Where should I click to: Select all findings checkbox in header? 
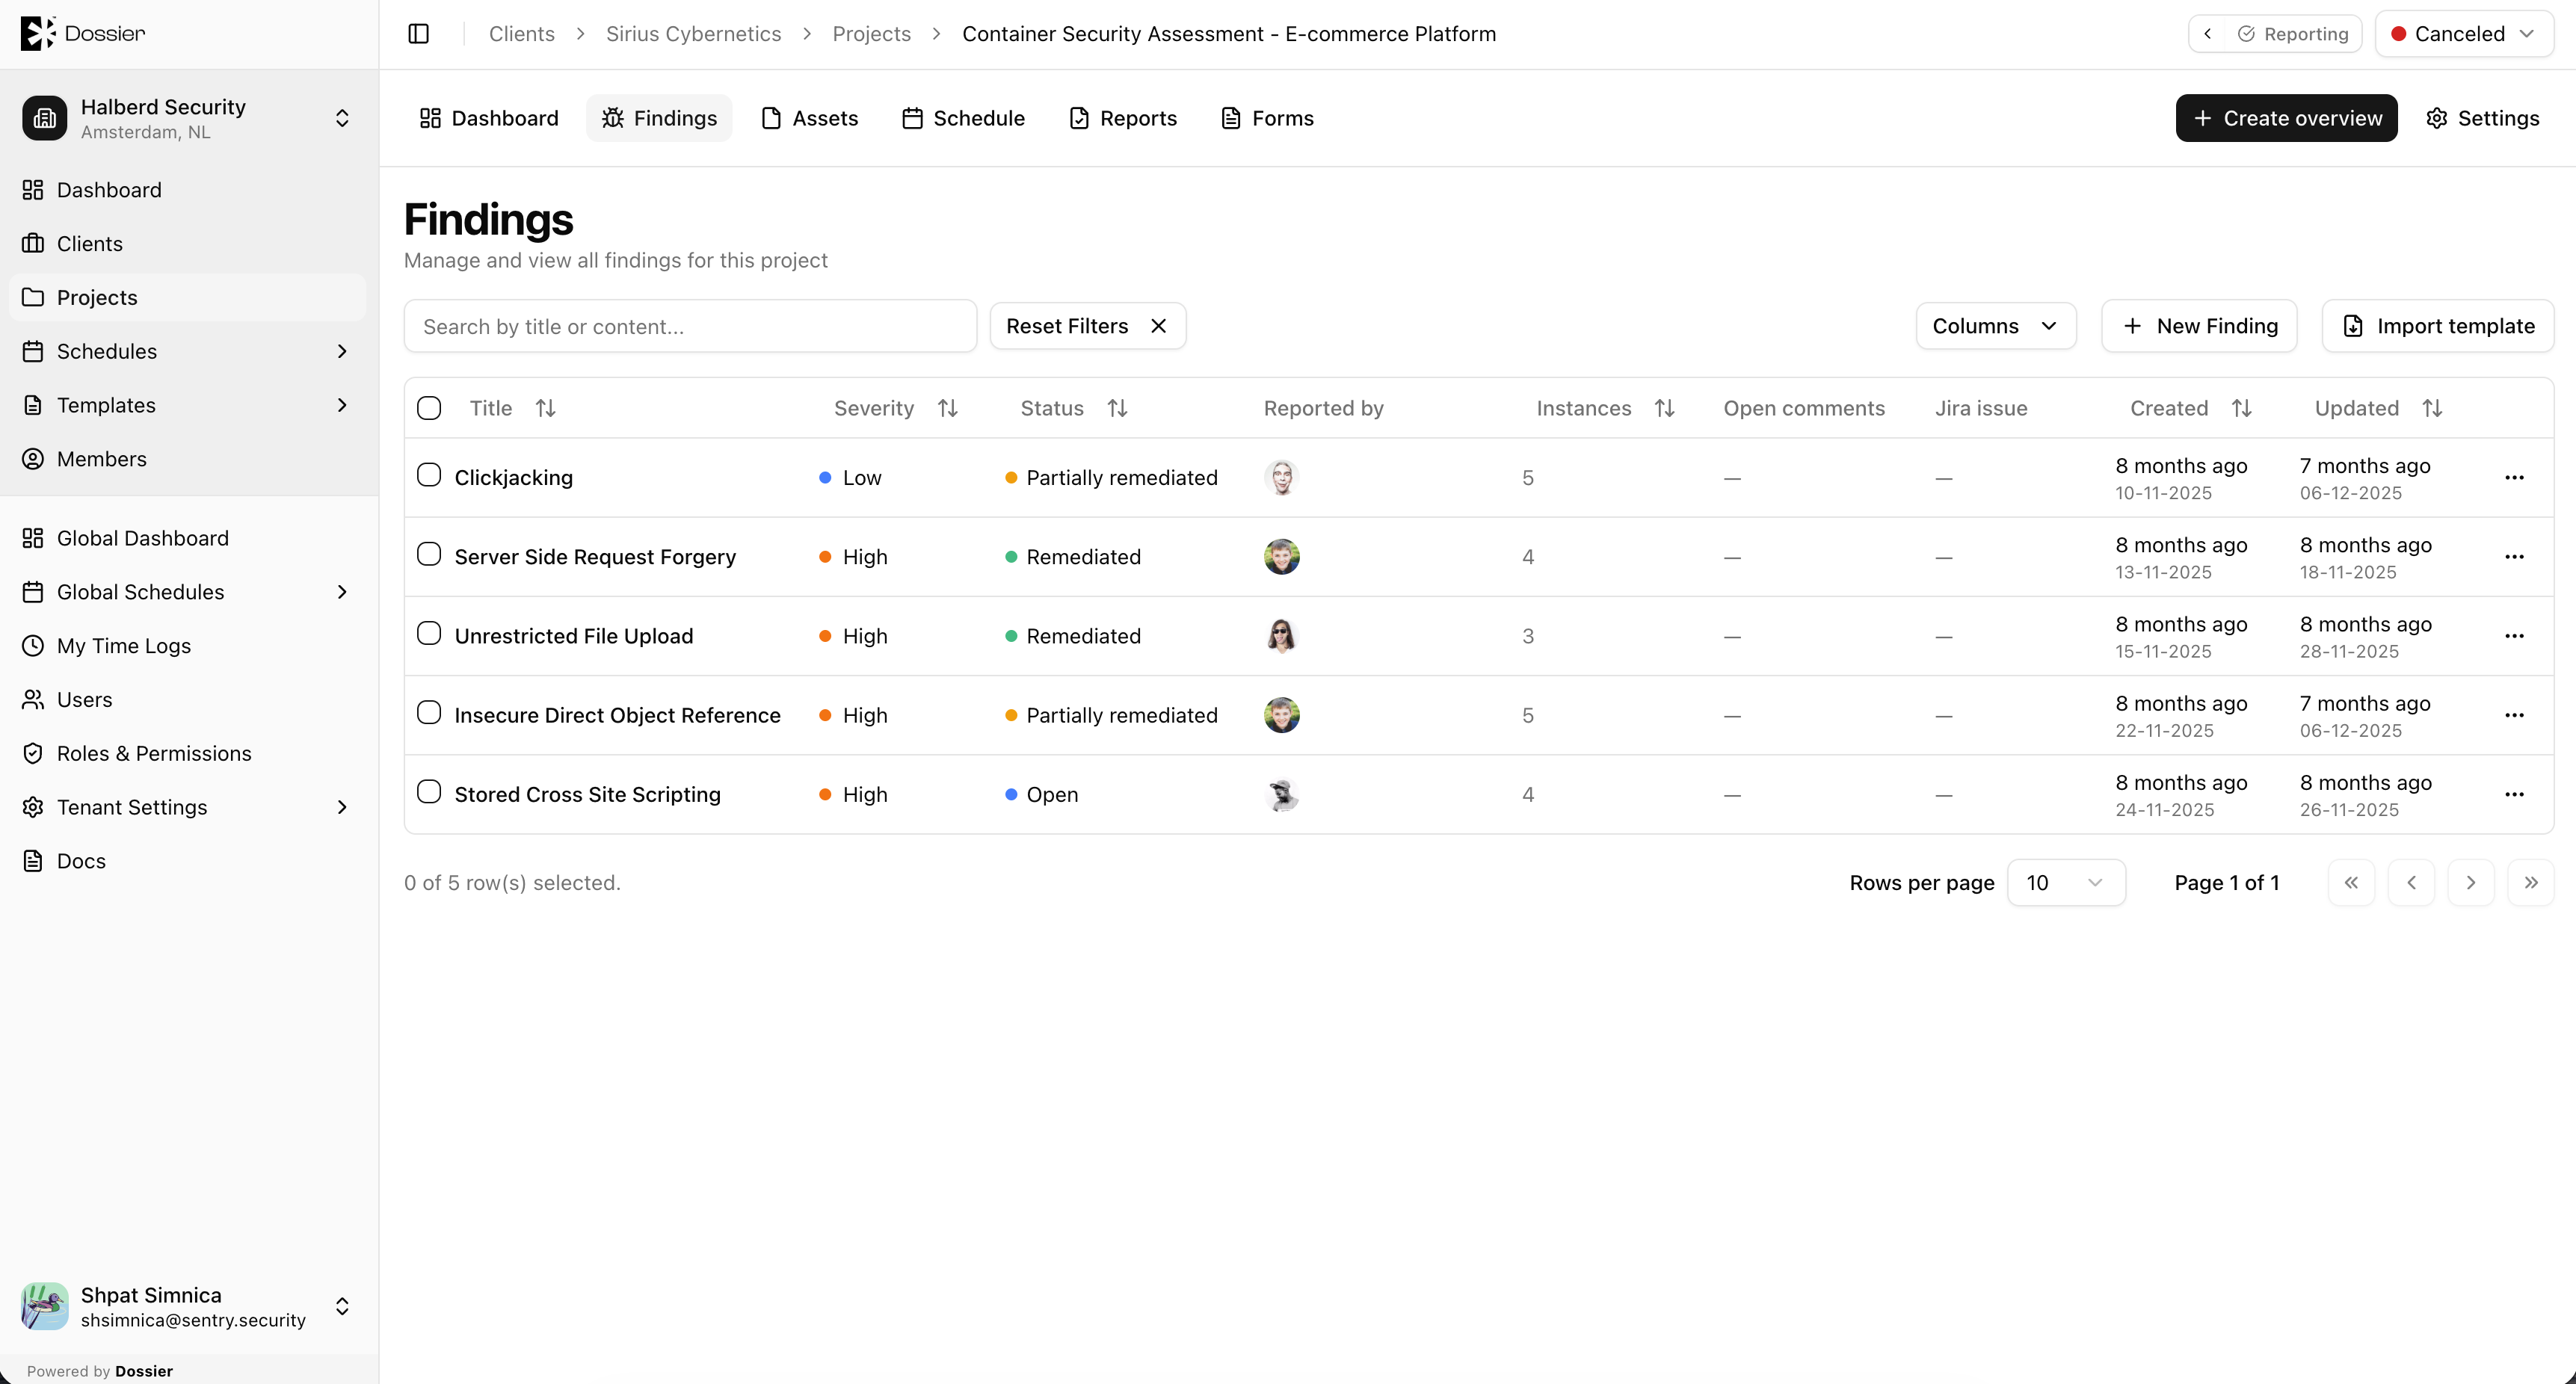[x=429, y=408]
